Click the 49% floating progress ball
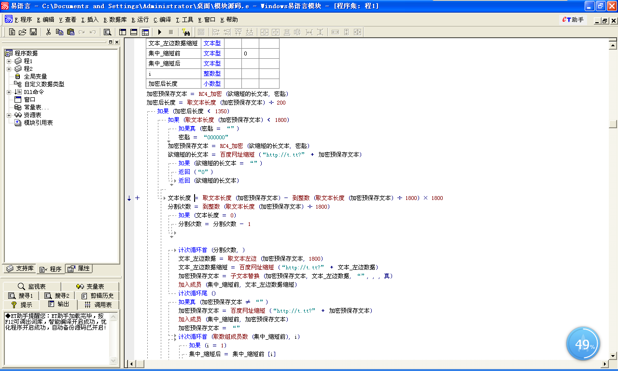The width and height of the screenshot is (618, 371). click(x=583, y=344)
